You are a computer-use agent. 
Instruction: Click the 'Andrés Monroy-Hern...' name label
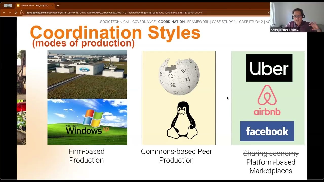[285, 30]
